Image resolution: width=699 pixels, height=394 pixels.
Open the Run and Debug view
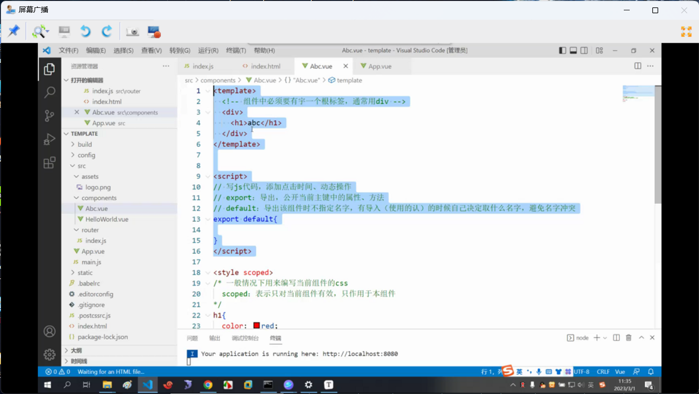(x=50, y=139)
